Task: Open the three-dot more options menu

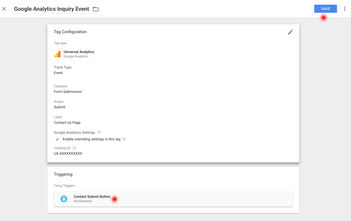Action: [x=344, y=9]
